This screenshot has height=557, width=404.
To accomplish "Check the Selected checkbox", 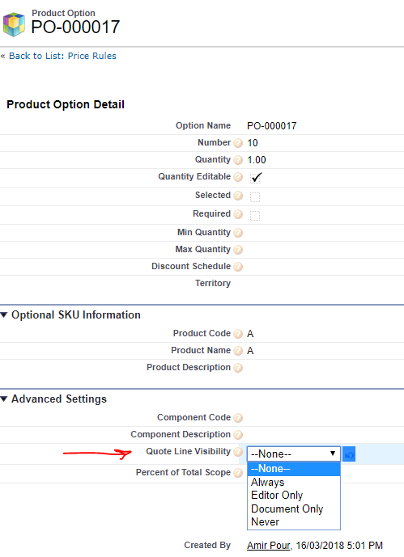I will coord(255,196).
